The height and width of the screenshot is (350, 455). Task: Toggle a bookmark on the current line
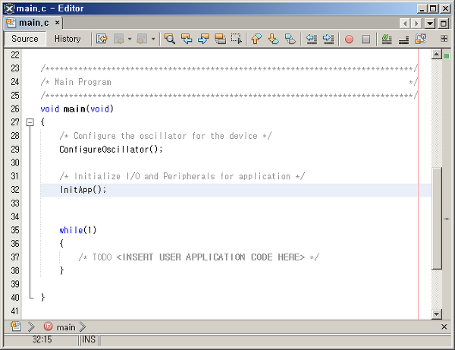pyautogui.click(x=290, y=39)
